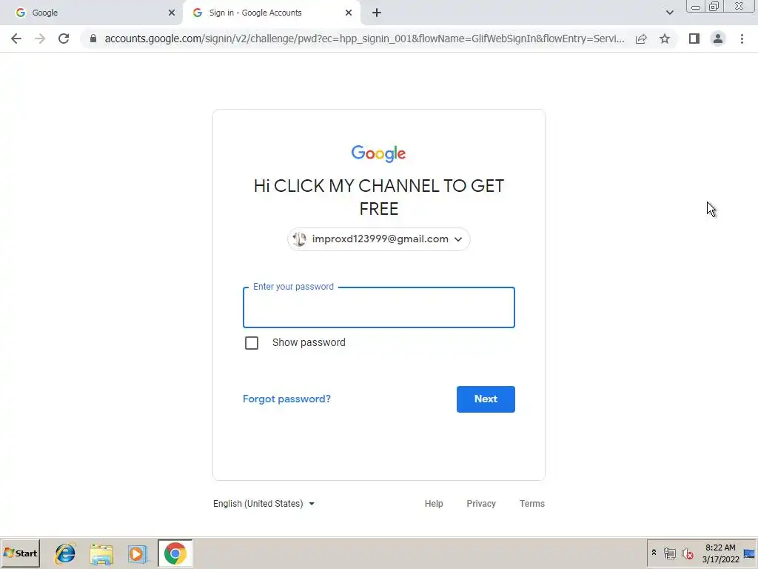Click the Google logo

tap(378, 153)
